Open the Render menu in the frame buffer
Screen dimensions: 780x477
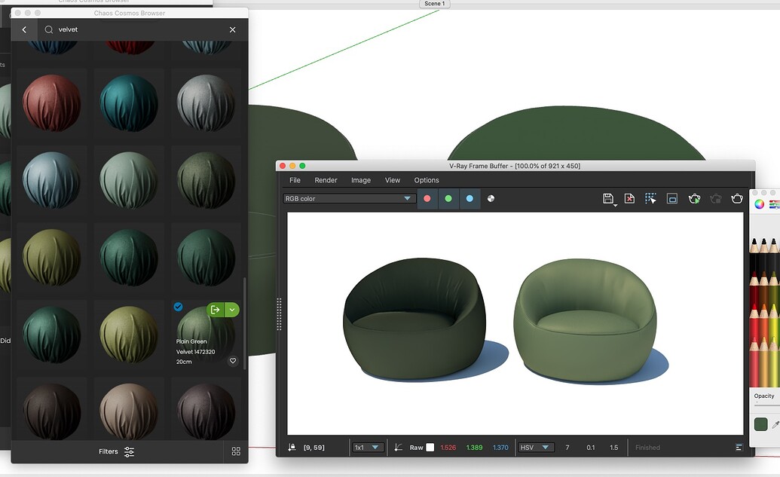[x=326, y=180]
